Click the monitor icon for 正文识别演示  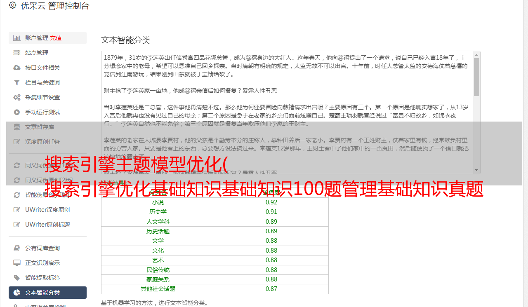tap(17, 263)
